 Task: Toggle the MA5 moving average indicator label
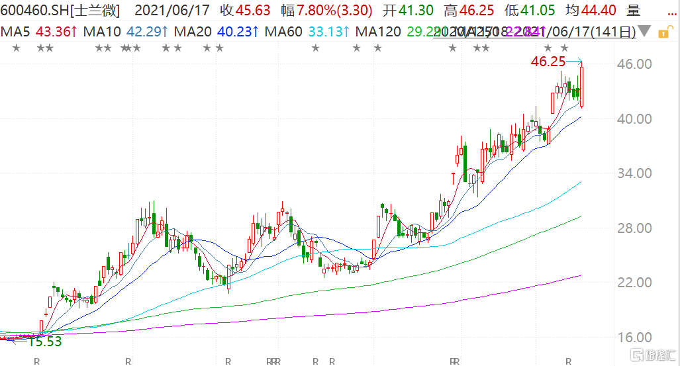click(39, 32)
